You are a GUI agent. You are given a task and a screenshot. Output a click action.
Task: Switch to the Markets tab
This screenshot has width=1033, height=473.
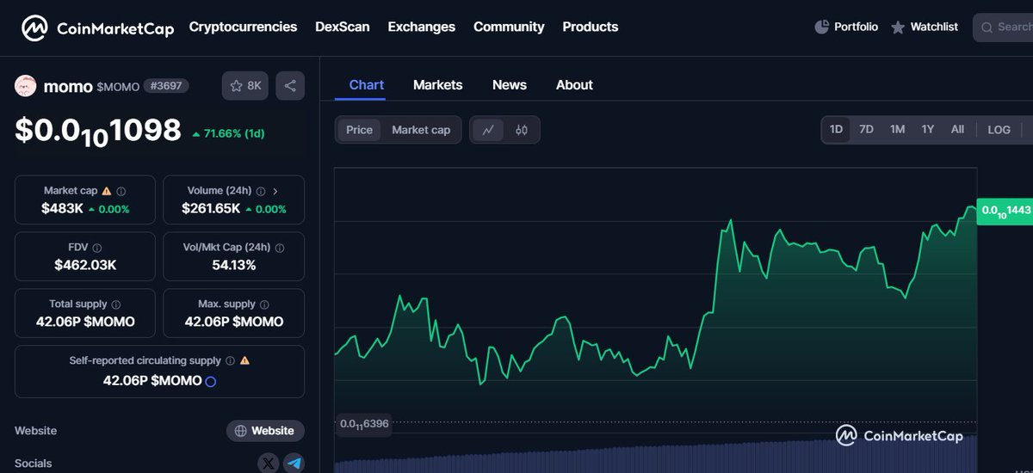437,84
